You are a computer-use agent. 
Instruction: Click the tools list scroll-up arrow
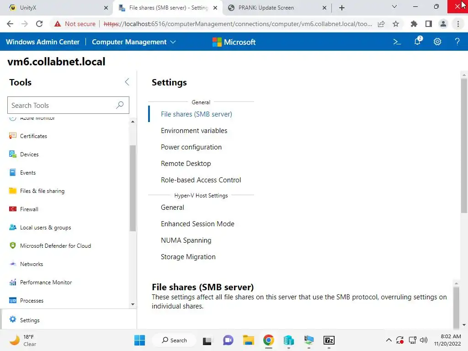(x=133, y=122)
